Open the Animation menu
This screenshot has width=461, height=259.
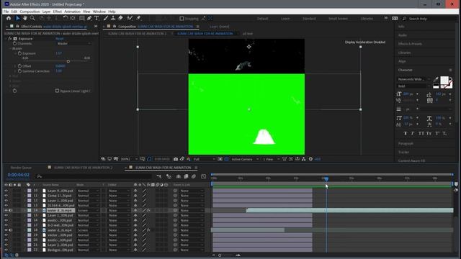tap(72, 12)
